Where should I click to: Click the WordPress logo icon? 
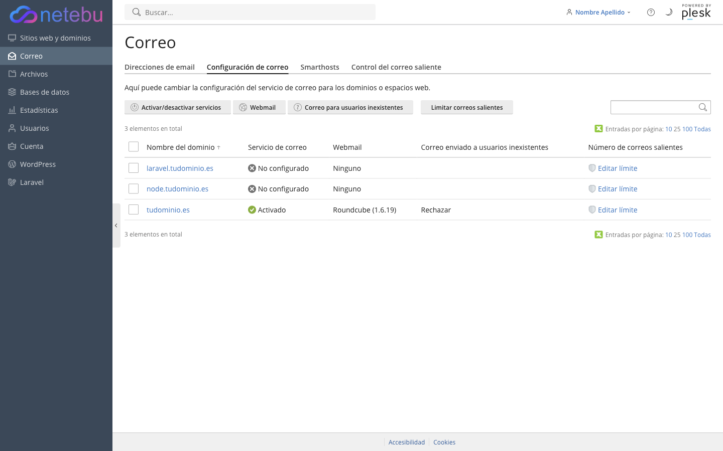coord(12,164)
